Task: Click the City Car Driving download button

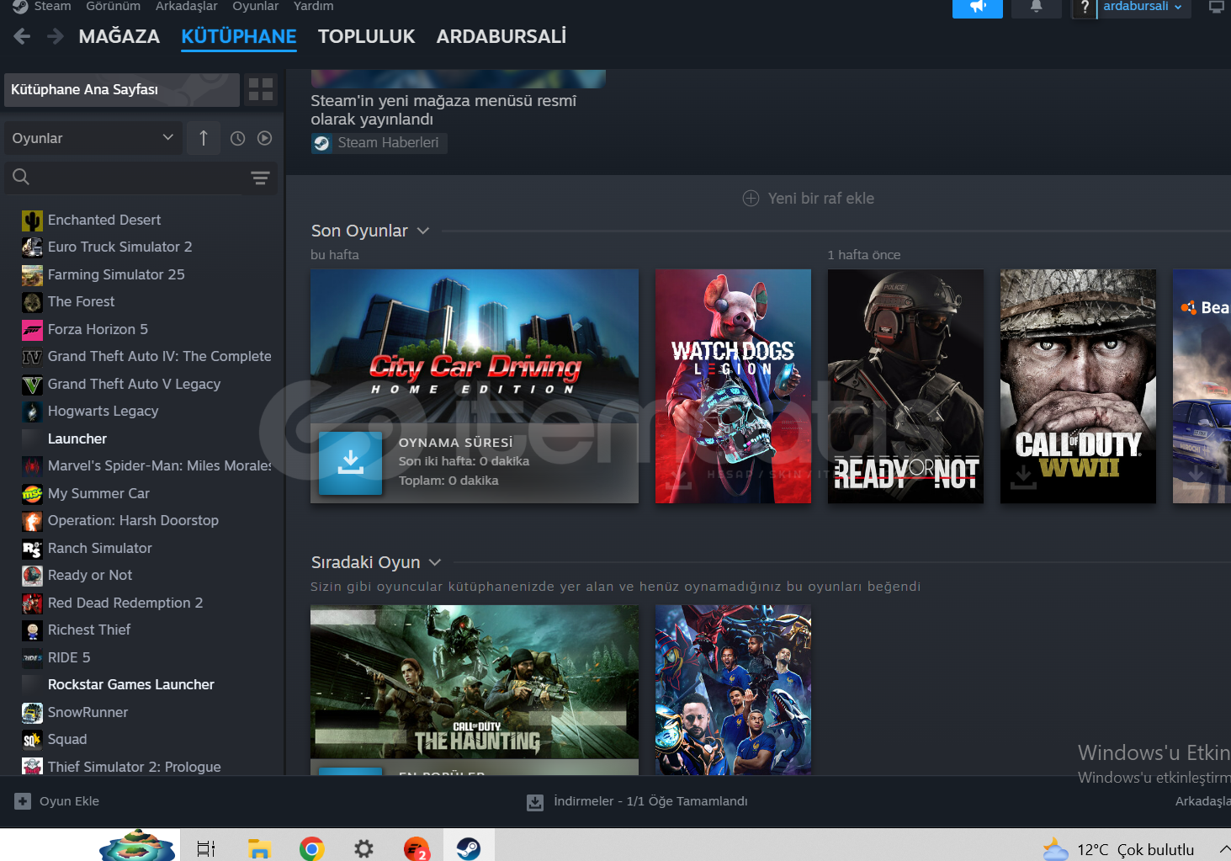Action: pyautogui.click(x=350, y=462)
